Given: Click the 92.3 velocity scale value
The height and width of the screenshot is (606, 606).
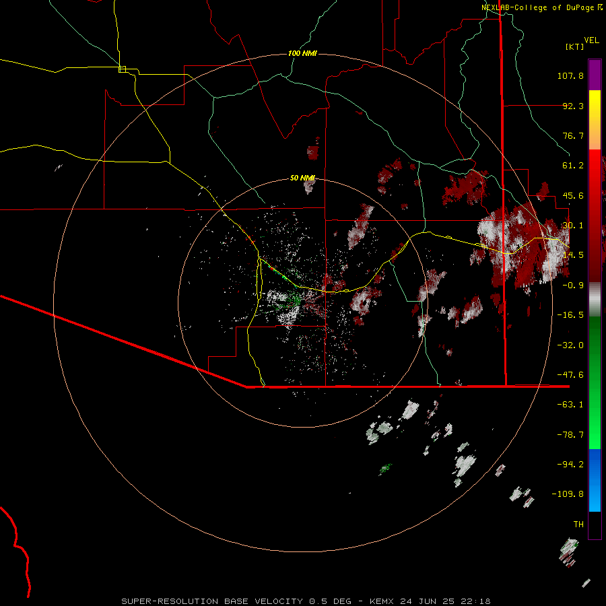Looking at the screenshot, I should click(573, 106).
